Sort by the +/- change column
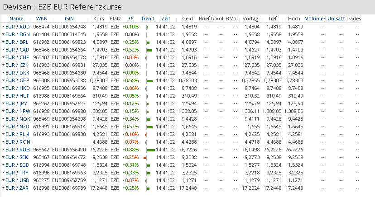Image resolution: width=375 pixels, height=197 pixels. pyautogui.click(x=131, y=19)
